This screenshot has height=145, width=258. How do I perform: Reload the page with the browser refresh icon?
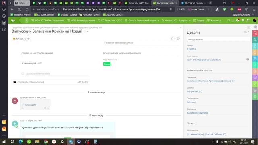(27, 10)
